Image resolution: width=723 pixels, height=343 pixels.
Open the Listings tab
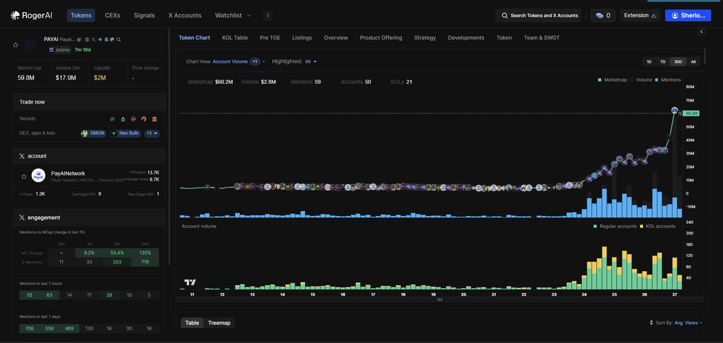coord(302,37)
